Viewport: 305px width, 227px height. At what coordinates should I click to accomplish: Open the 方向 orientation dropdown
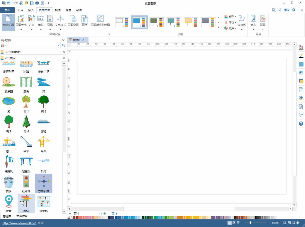[31, 22]
